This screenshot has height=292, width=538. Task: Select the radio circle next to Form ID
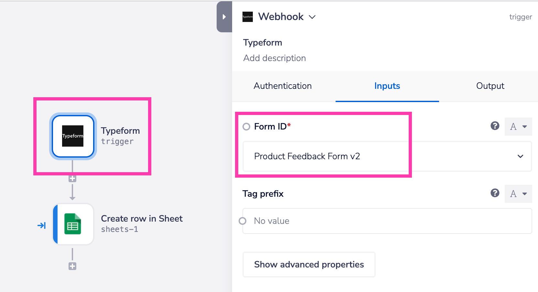[246, 127]
